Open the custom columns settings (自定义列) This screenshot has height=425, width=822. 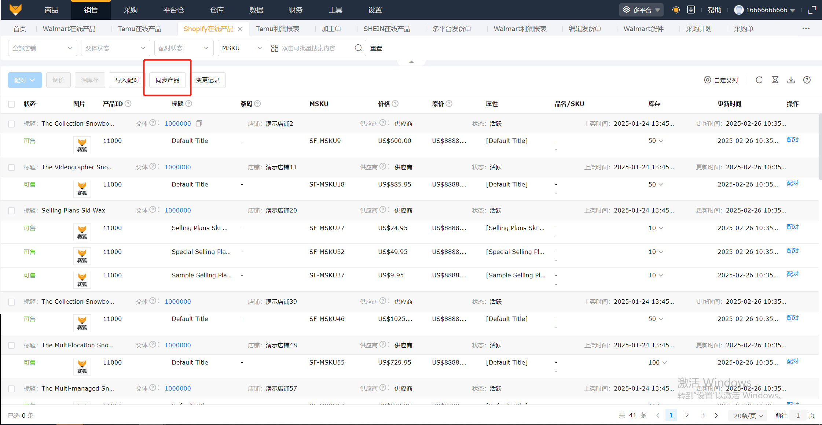[x=721, y=80]
